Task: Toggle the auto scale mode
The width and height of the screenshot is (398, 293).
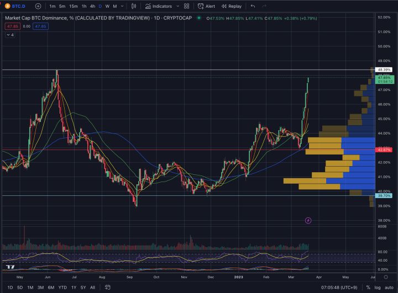Action: pyautogui.click(x=389, y=287)
